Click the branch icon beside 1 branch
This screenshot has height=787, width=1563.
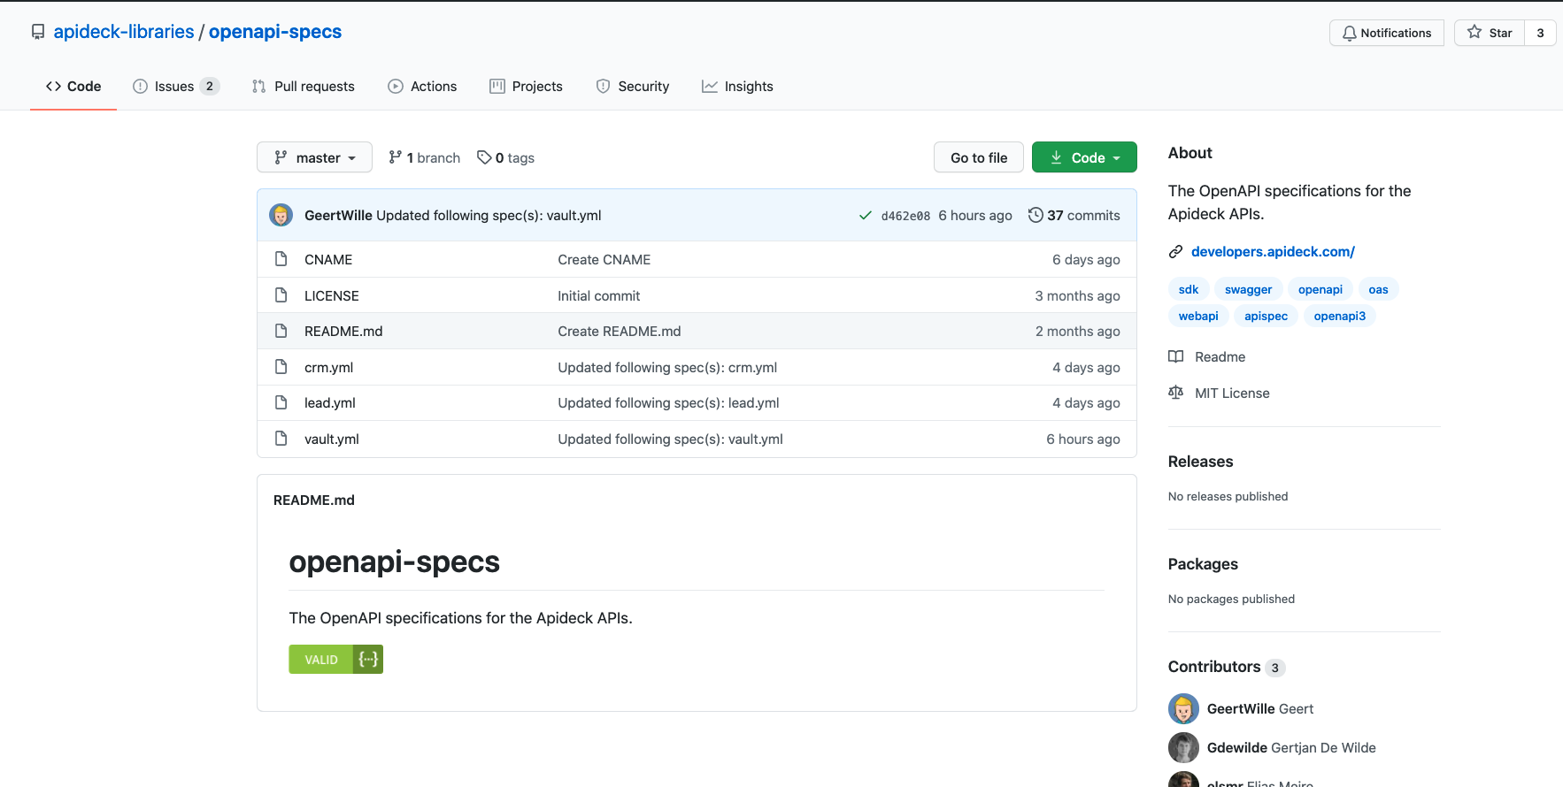pyautogui.click(x=396, y=157)
